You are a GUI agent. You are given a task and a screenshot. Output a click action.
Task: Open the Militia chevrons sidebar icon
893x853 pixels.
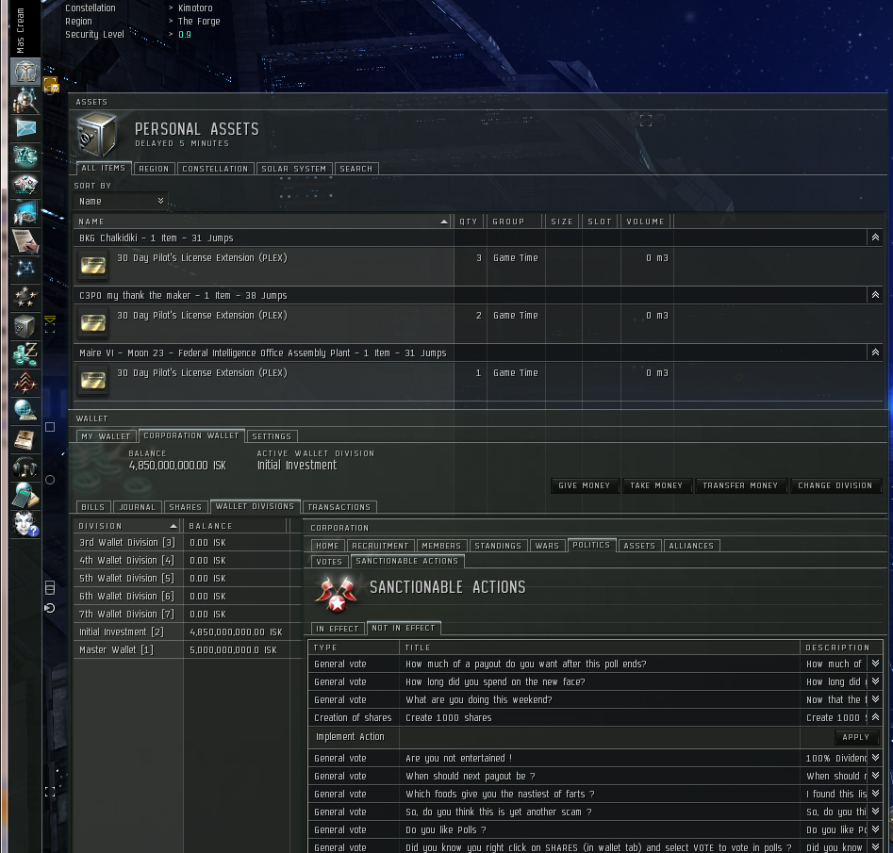(25, 383)
